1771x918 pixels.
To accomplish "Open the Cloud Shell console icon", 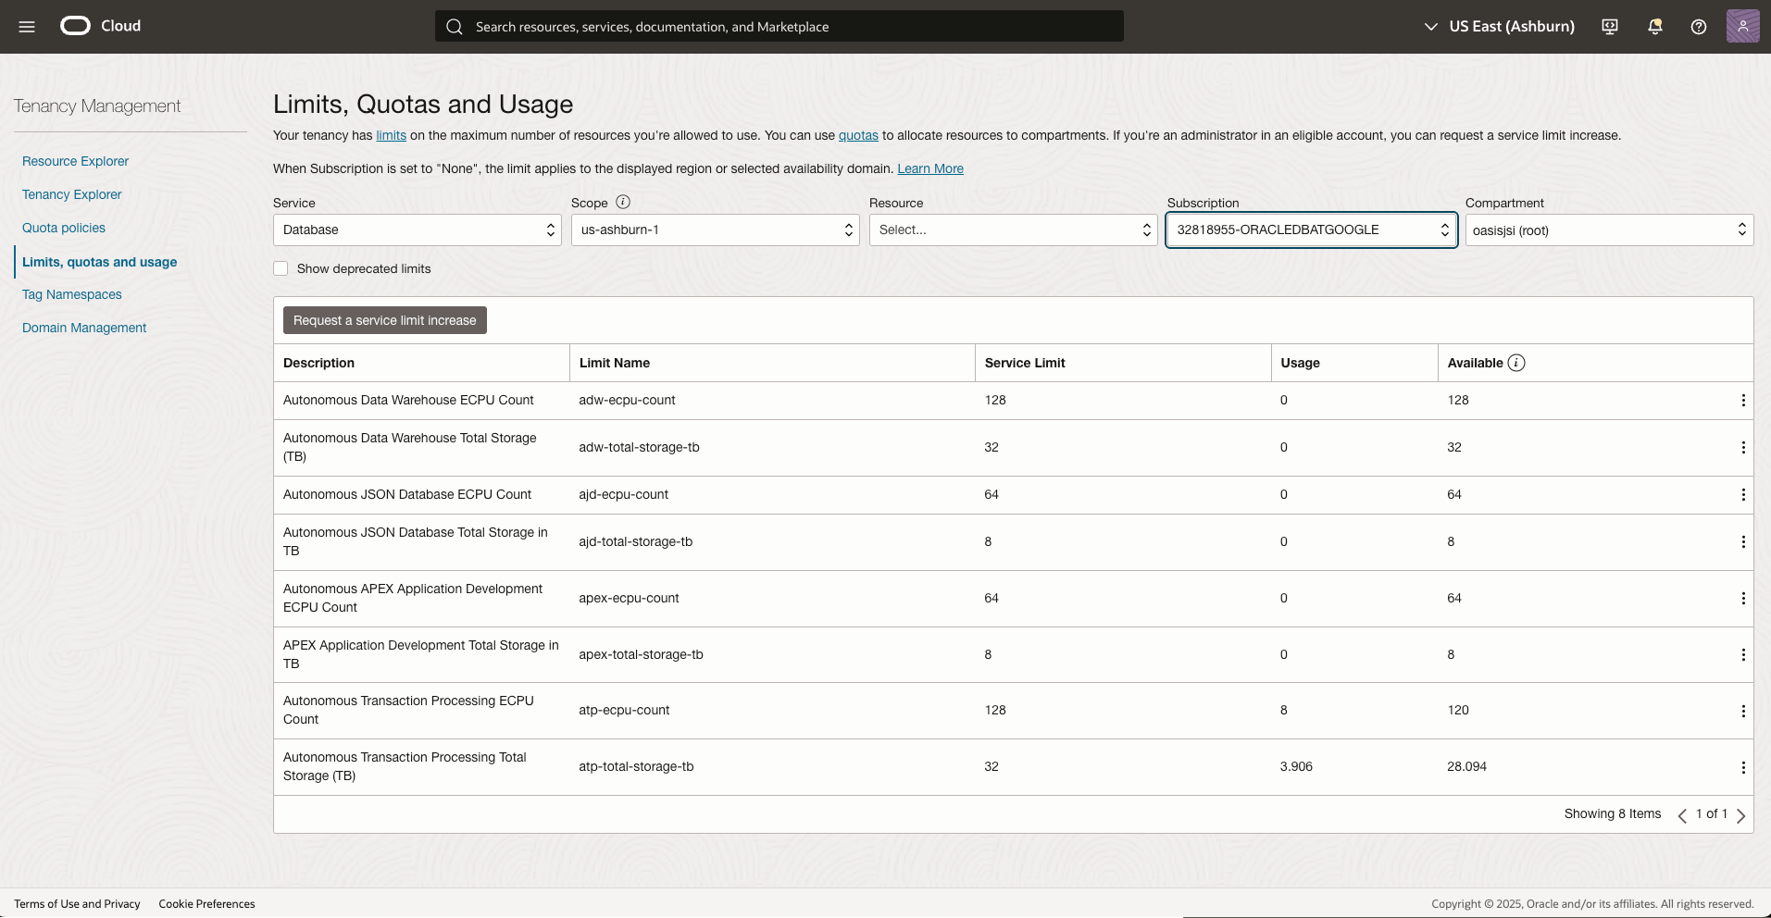I will pyautogui.click(x=1608, y=26).
